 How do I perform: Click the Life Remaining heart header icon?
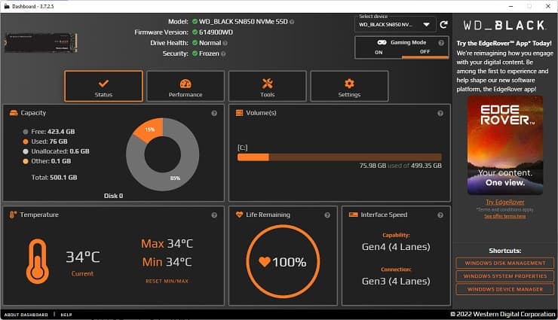tap(239, 215)
